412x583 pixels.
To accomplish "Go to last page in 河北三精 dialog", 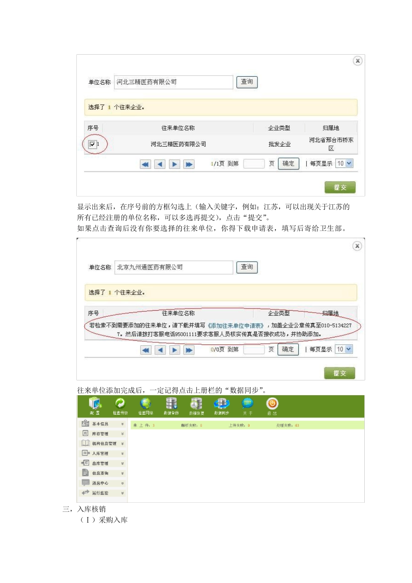I will (189, 164).
